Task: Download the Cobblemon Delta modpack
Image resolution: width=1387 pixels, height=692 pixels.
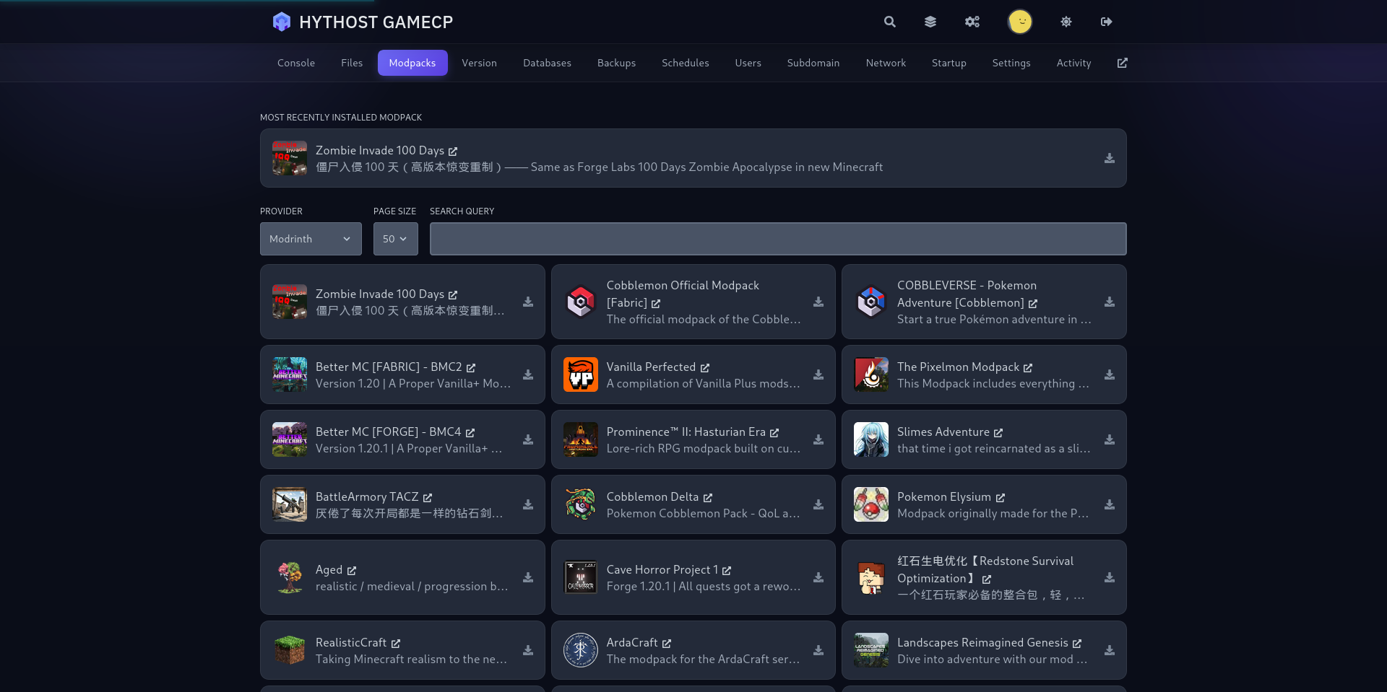Action: pos(818,504)
